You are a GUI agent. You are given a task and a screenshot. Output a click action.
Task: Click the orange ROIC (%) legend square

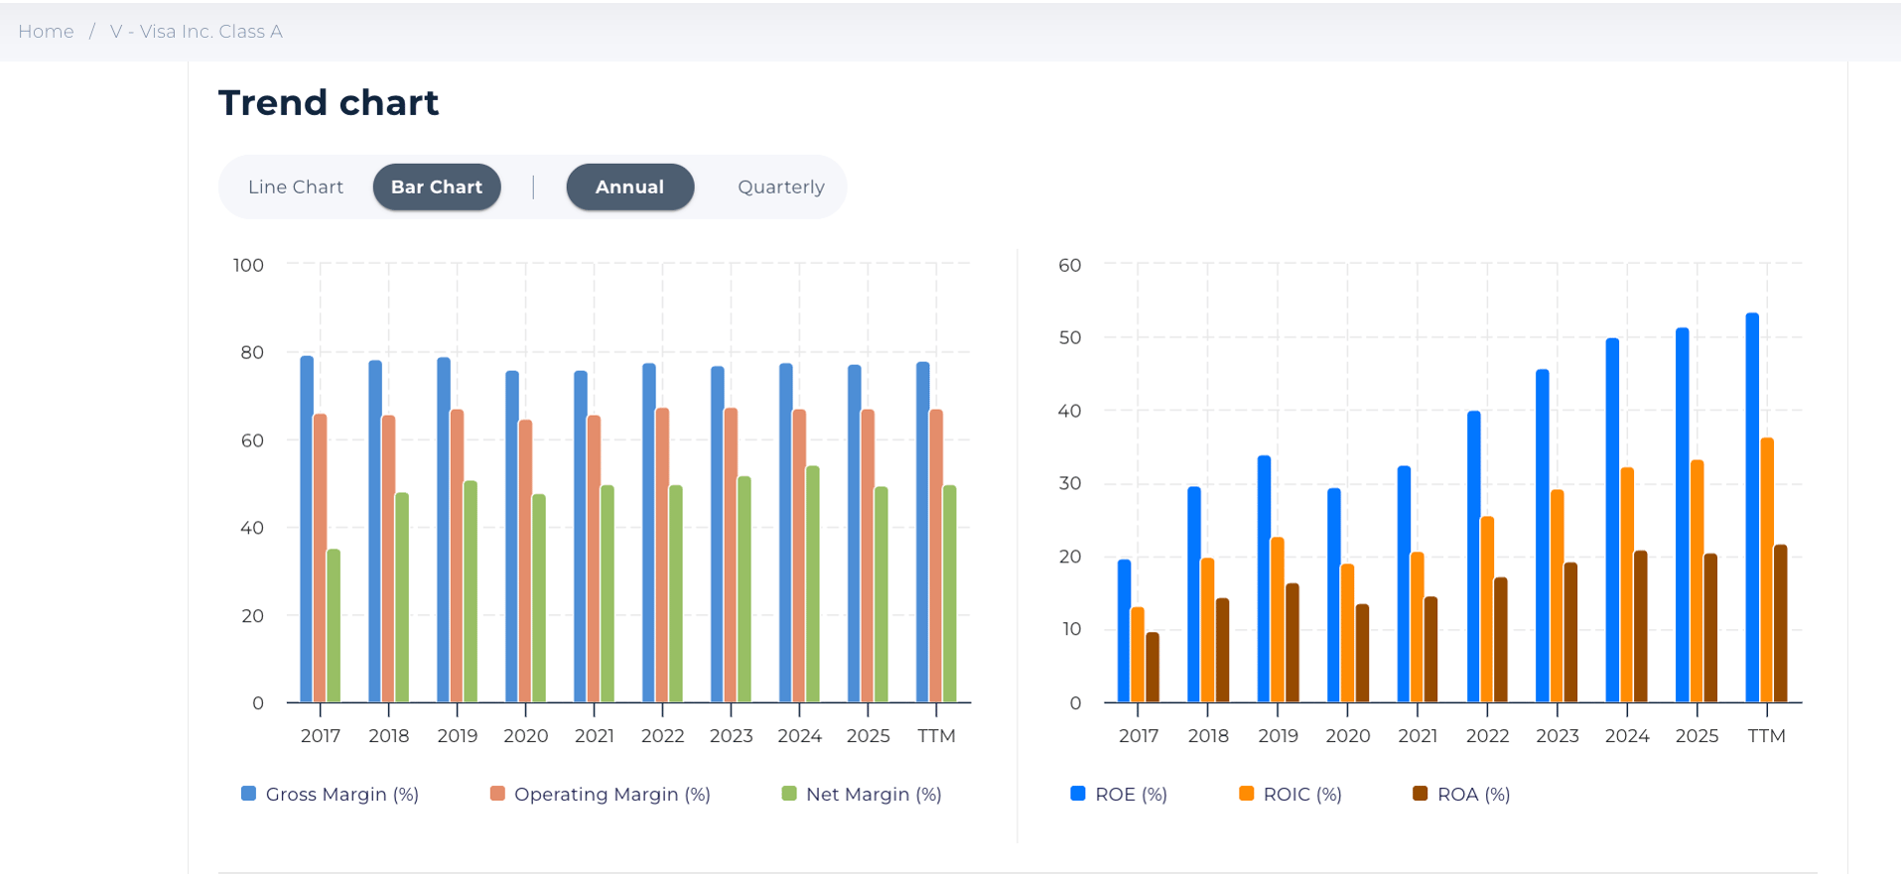coord(1246,794)
